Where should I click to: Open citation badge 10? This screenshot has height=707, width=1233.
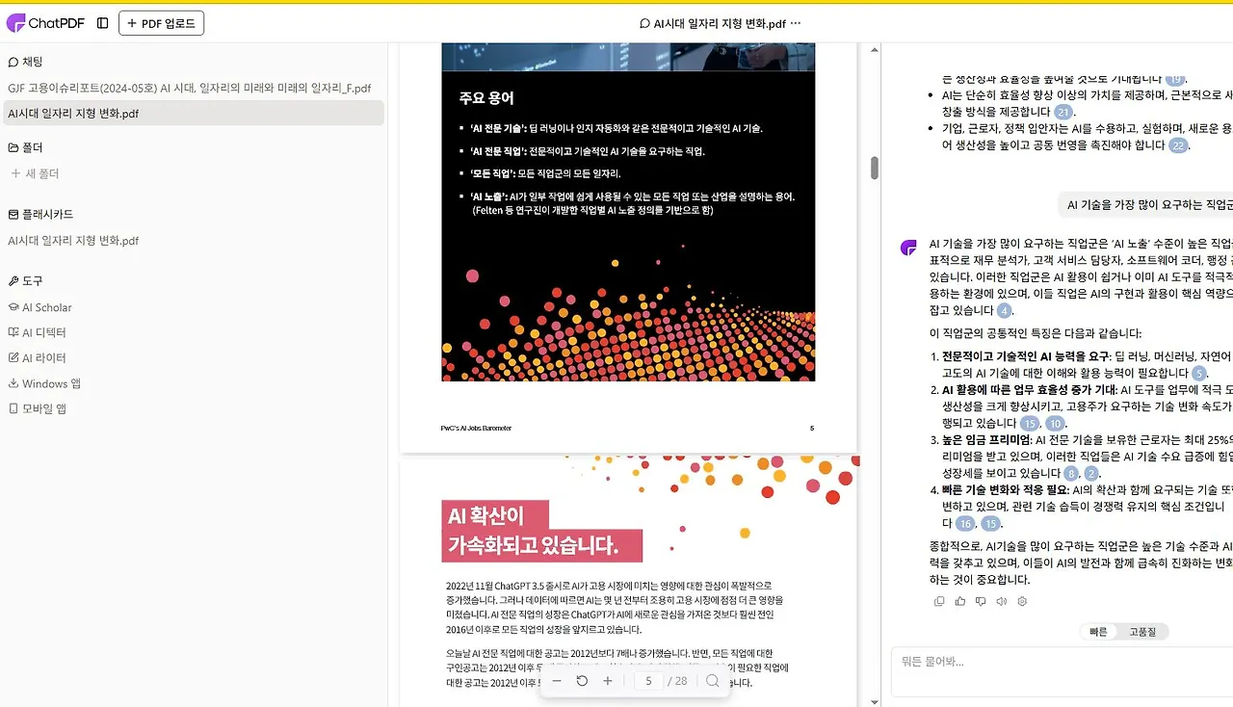[1056, 424]
